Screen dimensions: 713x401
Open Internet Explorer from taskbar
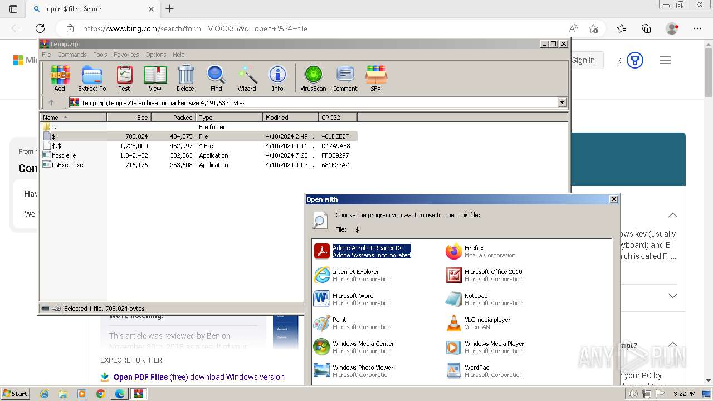click(44, 394)
